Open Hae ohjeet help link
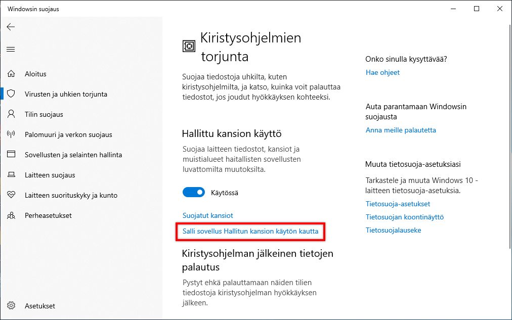The image size is (512, 320). point(382,72)
